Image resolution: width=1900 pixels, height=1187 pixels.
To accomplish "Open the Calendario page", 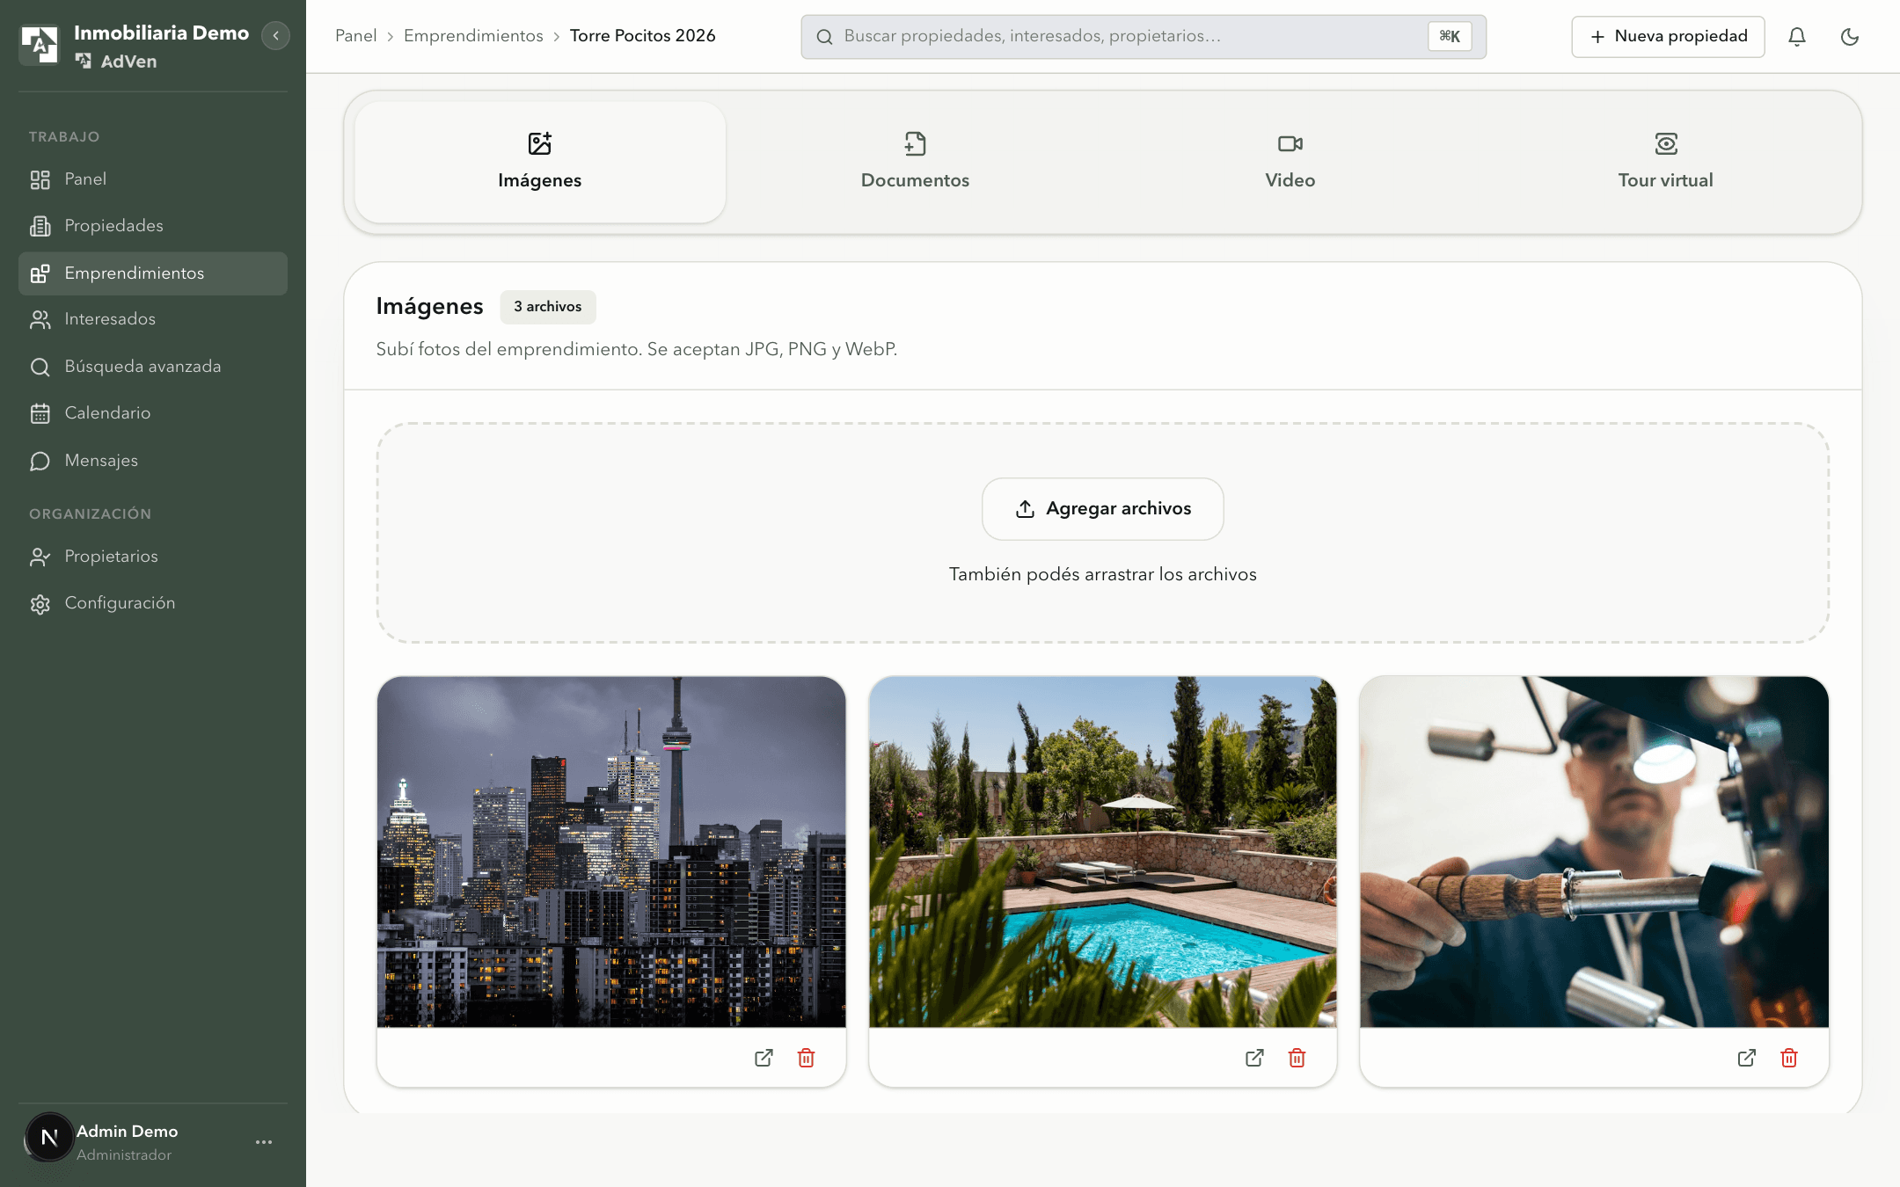I will [x=152, y=413].
